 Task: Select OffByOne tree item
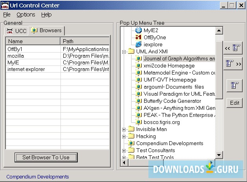tap(155, 37)
